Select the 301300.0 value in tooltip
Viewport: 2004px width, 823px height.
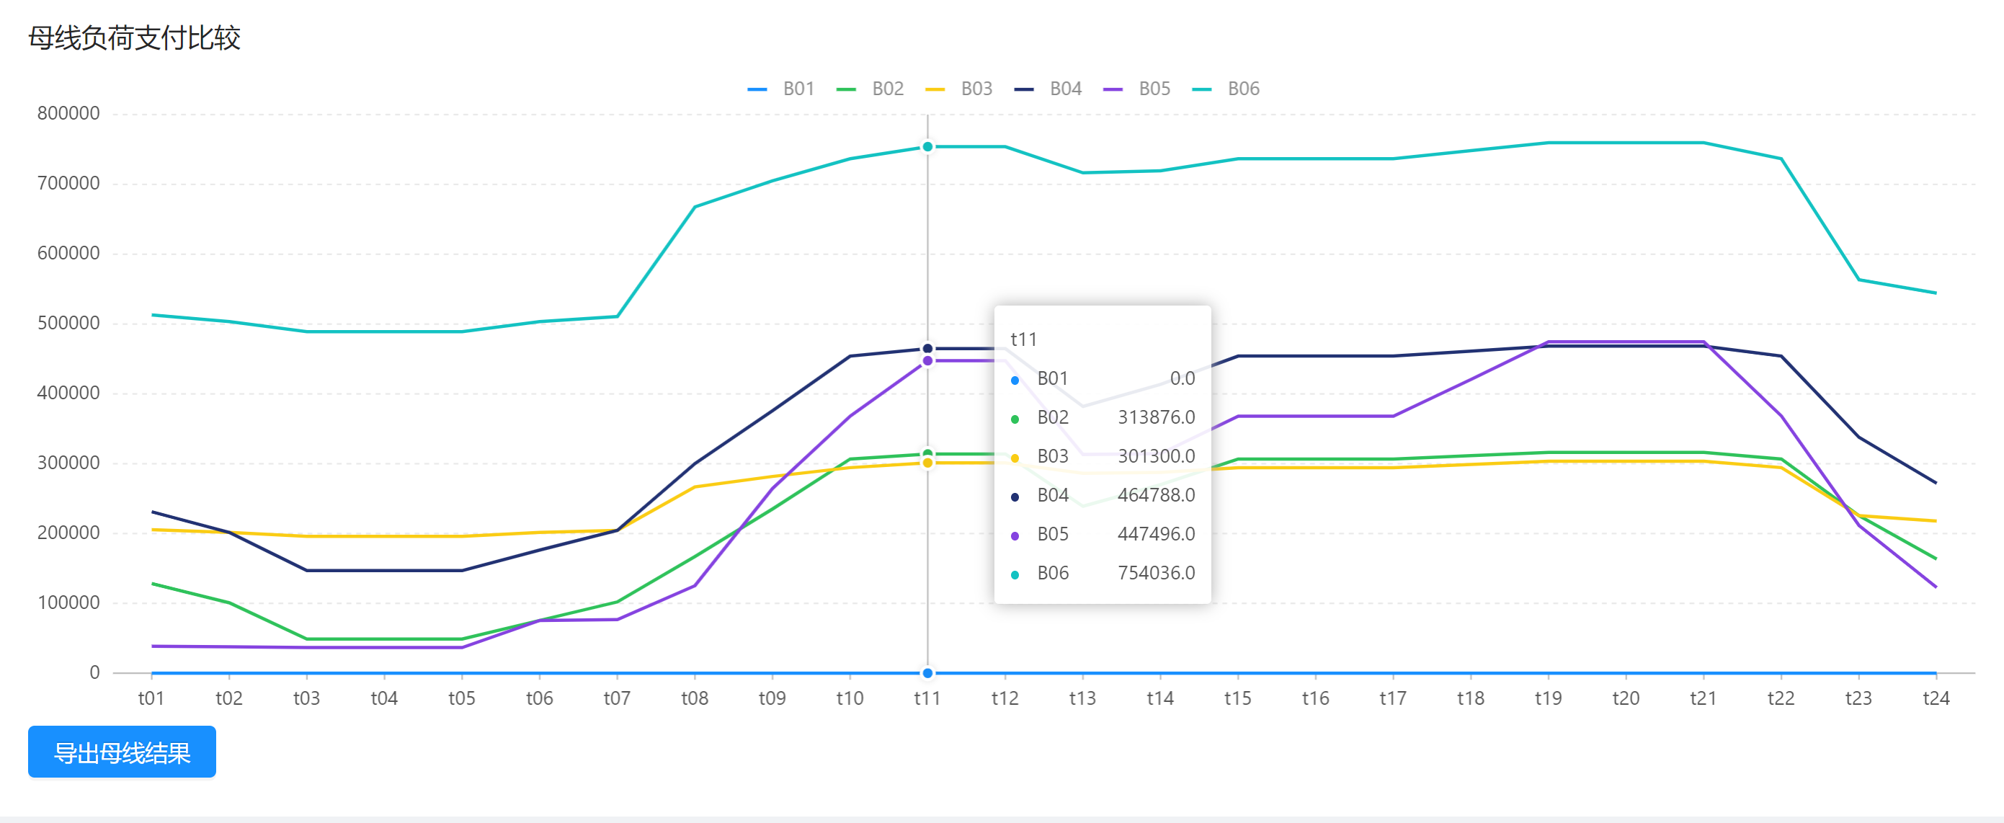point(1156,457)
